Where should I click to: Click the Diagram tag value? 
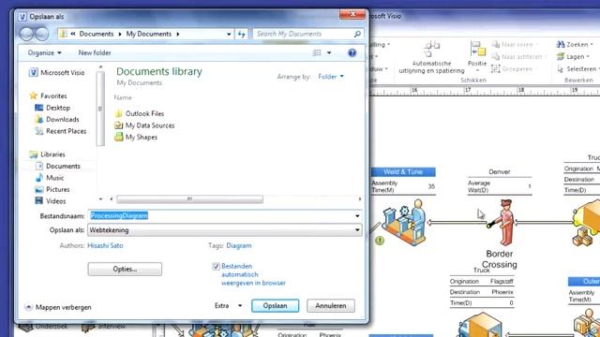[239, 245]
